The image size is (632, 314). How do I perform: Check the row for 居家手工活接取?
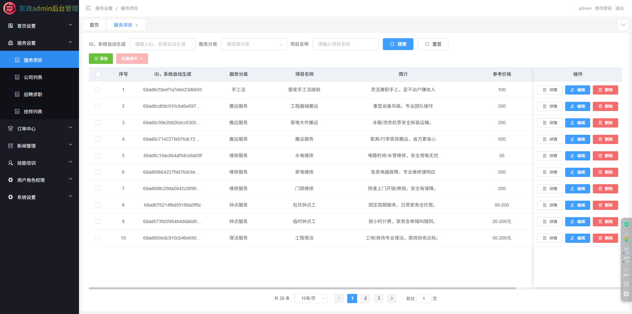point(98,90)
